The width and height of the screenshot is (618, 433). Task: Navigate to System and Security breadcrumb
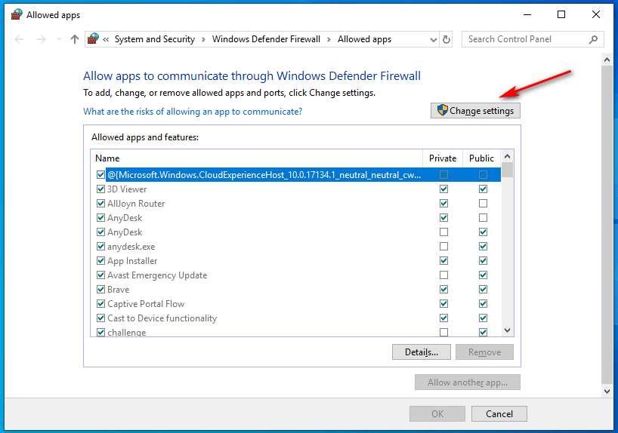click(154, 39)
